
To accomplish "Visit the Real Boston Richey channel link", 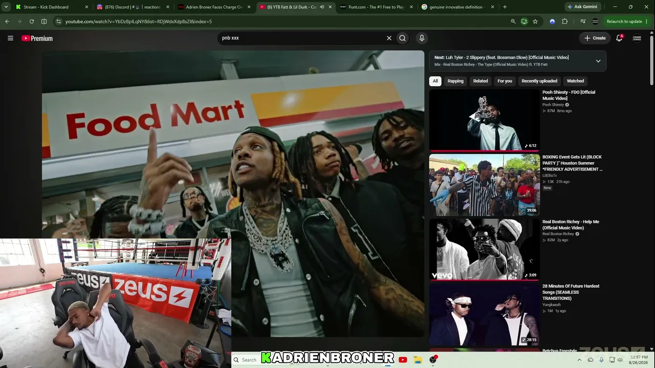I will coord(558,234).
